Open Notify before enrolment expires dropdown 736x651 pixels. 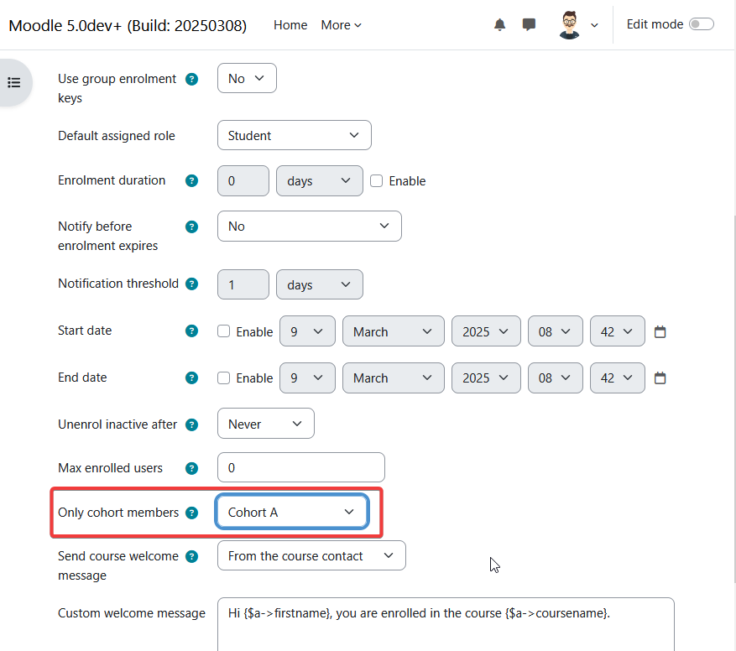click(310, 227)
